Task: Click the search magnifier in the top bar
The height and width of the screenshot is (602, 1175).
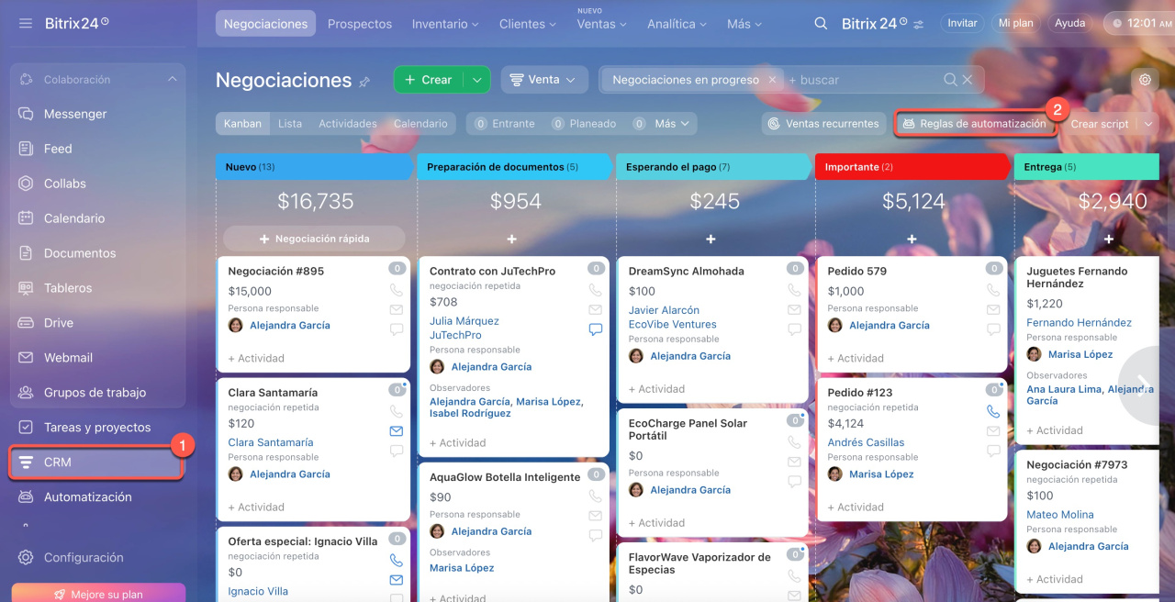Action: coord(821,24)
